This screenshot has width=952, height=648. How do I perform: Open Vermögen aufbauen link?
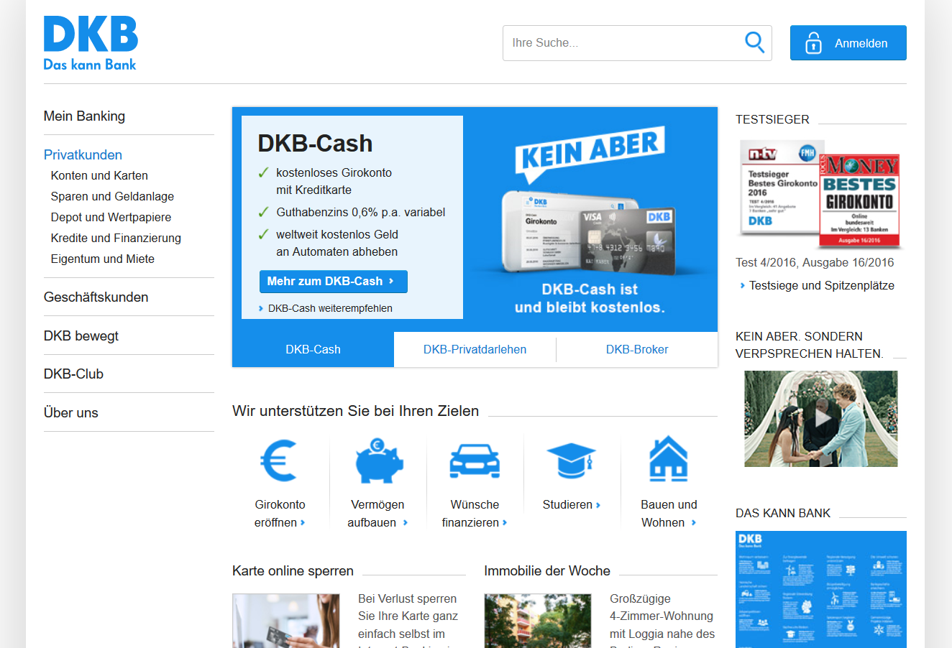tap(377, 514)
